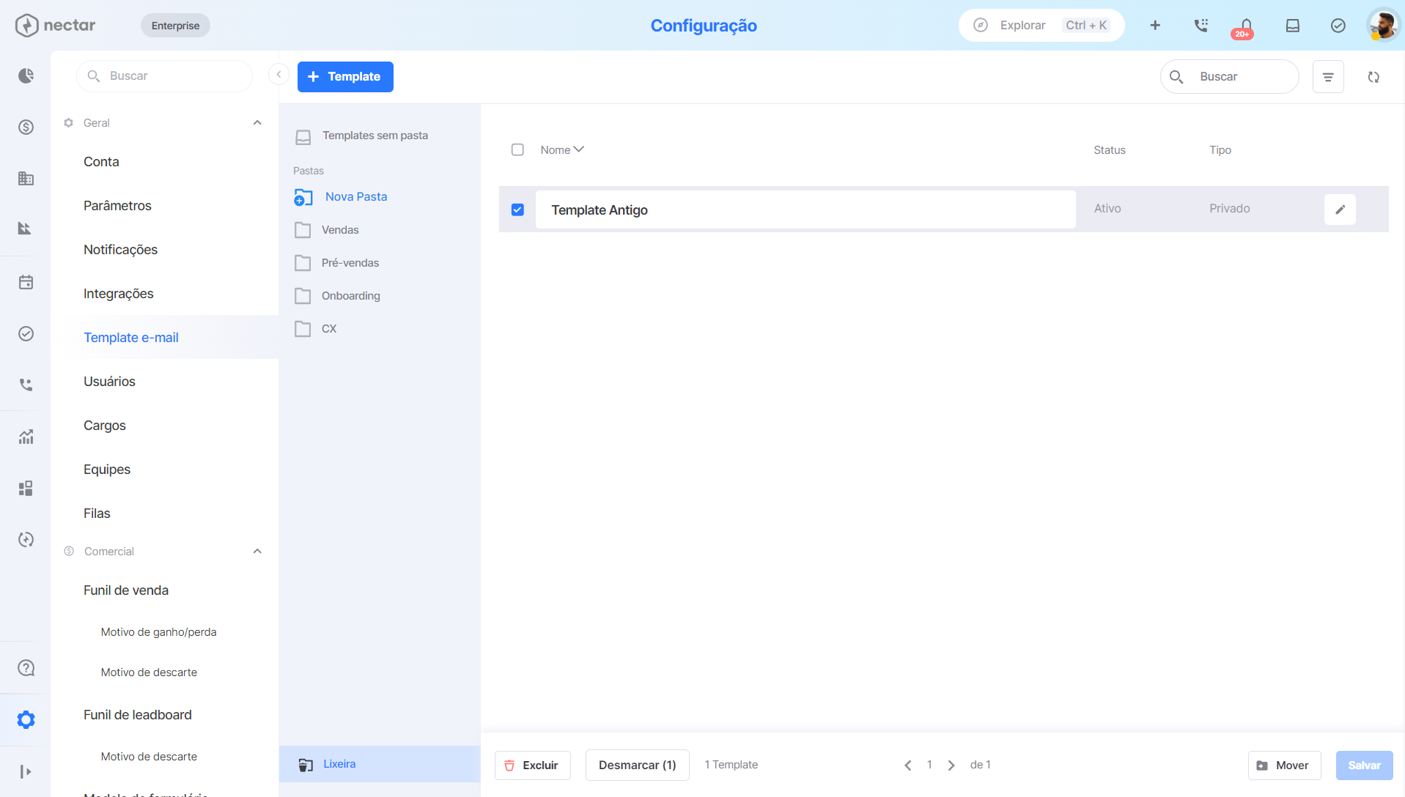Viewport: 1405px width, 797px height.
Task: Click the settings gear icon in sidebar
Action: 26,720
